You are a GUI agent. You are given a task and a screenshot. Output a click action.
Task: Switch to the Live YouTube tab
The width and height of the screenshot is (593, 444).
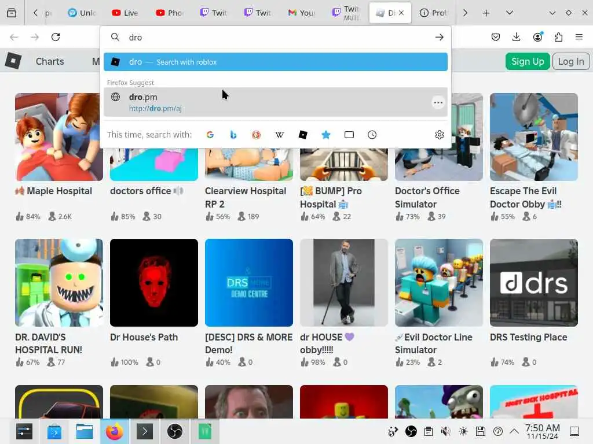coord(125,13)
